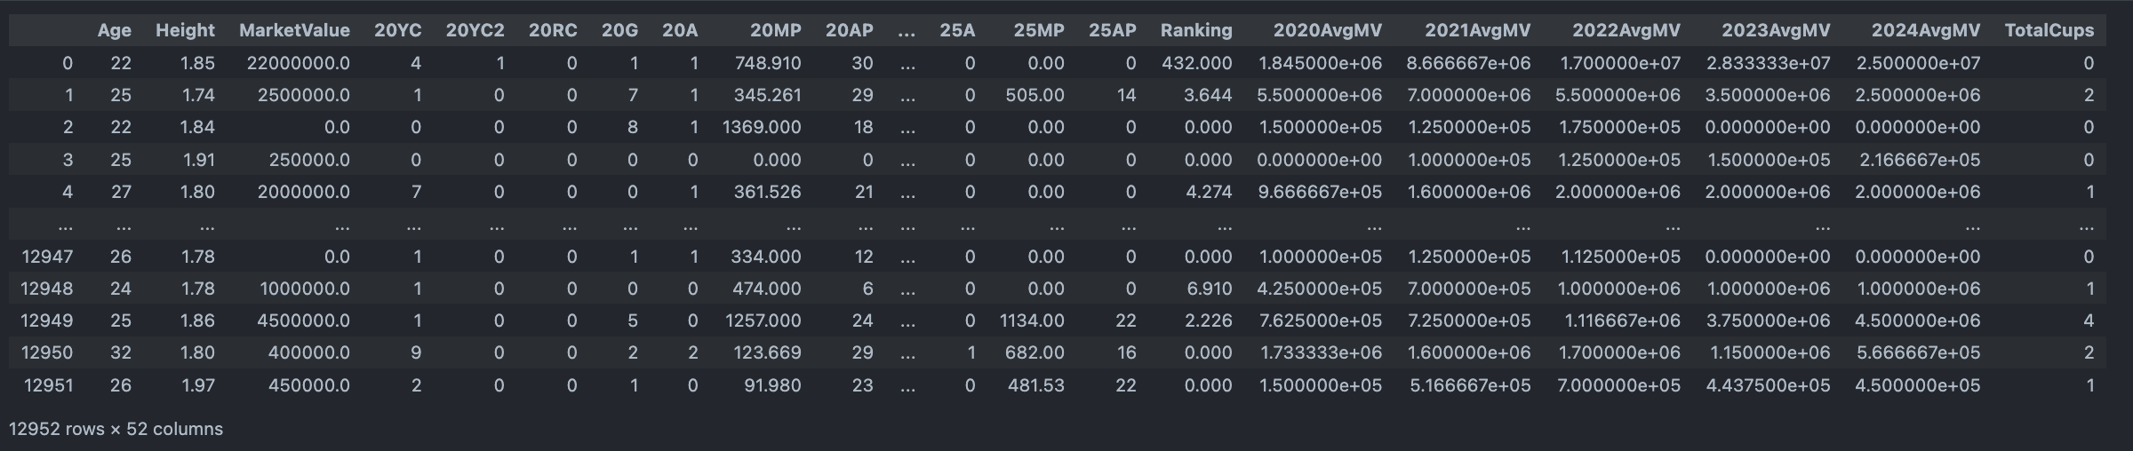Select the 432.000 Ranking cell
This screenshot has width=2133, height=451.
1196,63
